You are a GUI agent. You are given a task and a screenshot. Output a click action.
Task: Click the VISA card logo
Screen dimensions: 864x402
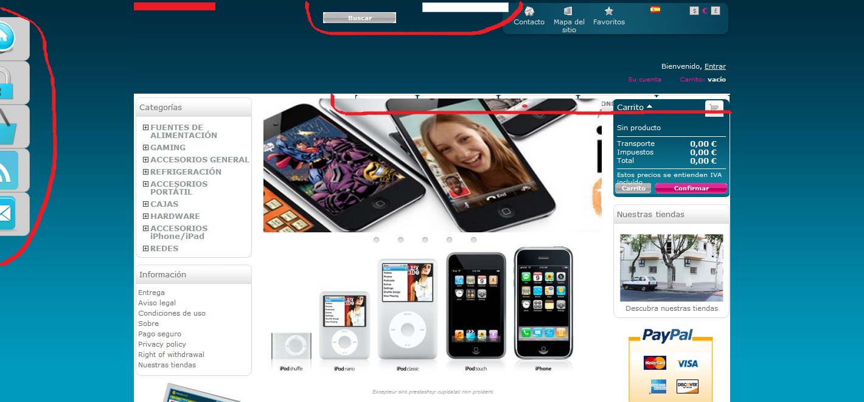click(688, 363)
